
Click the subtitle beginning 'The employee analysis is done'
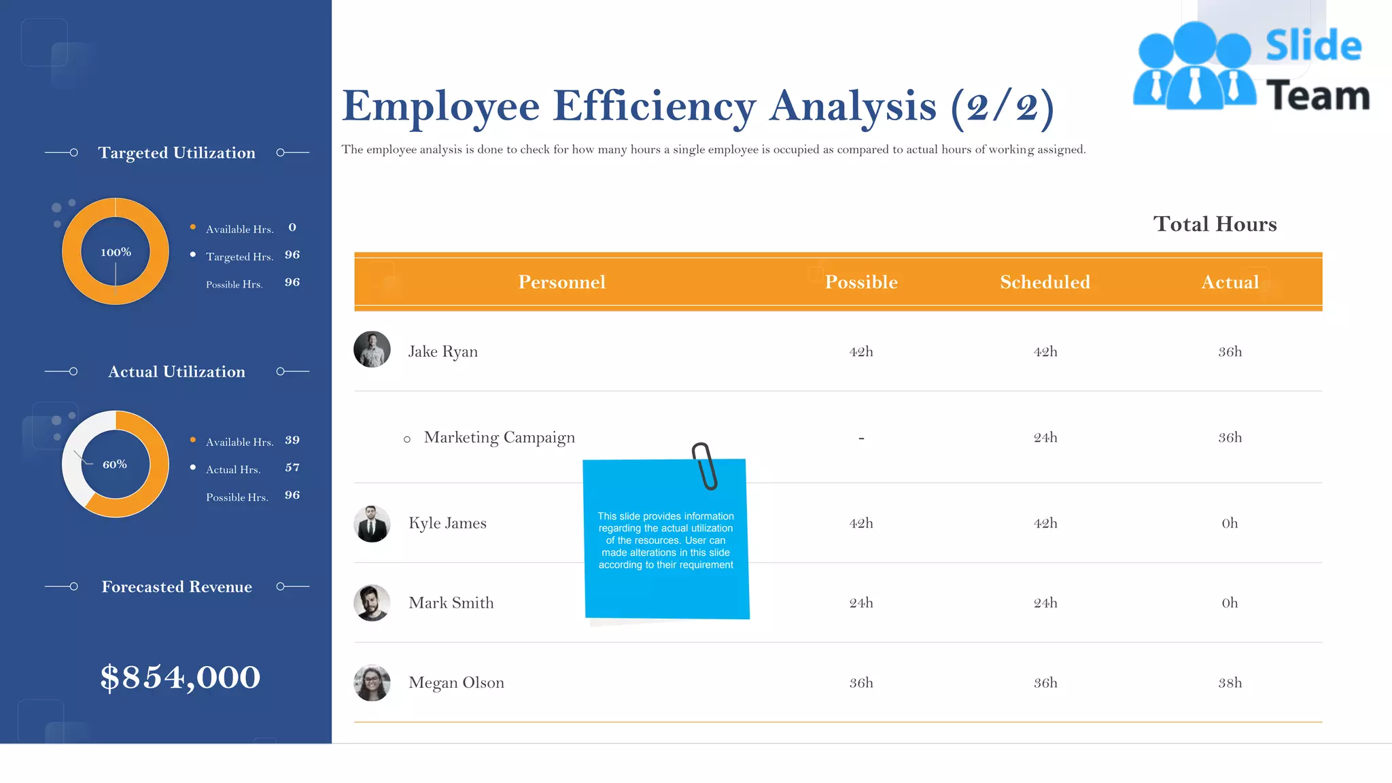714,150
